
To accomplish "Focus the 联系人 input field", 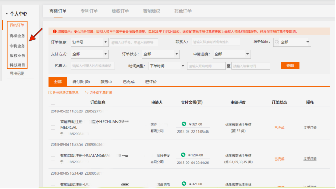I will click(x=215, y=42).
